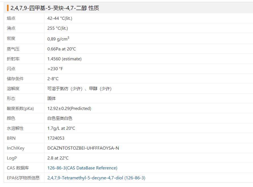Screen dimensions: 253x187
Task: Select the BRN number 1724053
Action: point(56,138)
